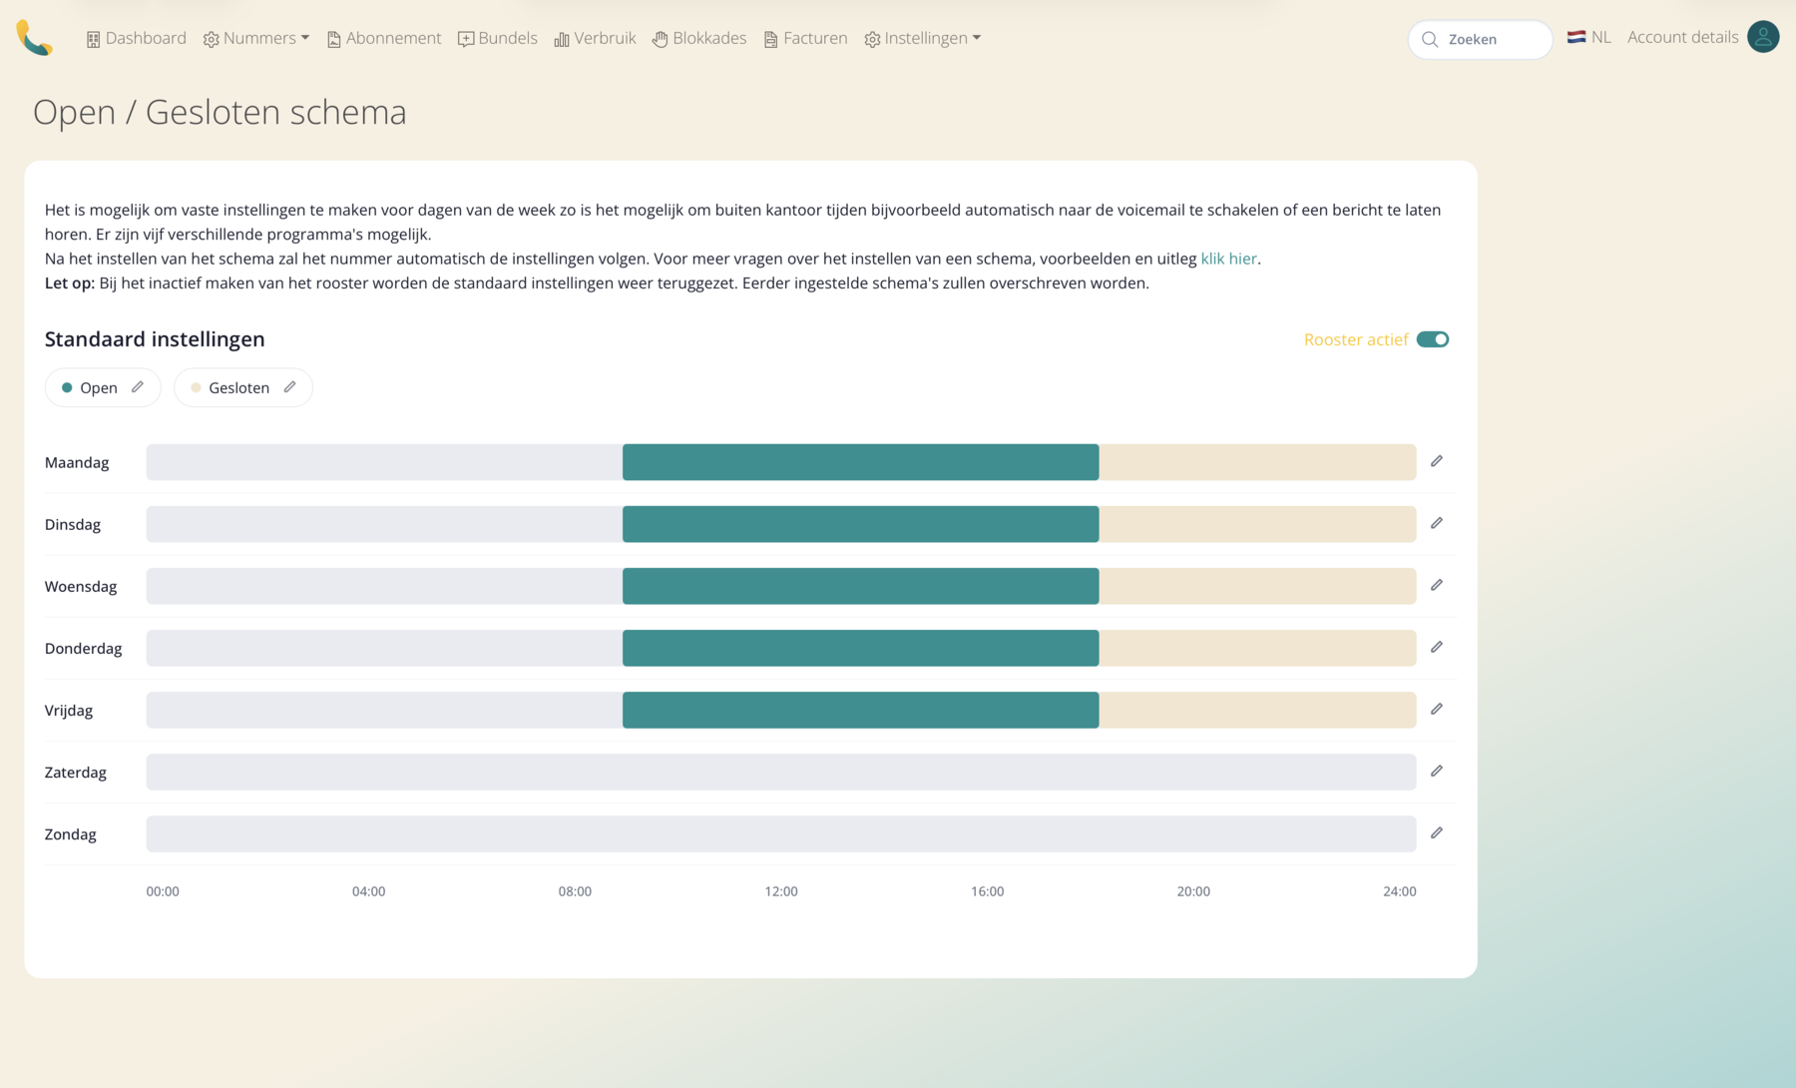Open the account avatar icon
The width and height of the screenshot is (1796, 1088).
[1763, 37]
